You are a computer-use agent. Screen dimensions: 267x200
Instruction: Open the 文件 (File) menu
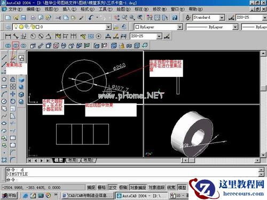(15, 9)
